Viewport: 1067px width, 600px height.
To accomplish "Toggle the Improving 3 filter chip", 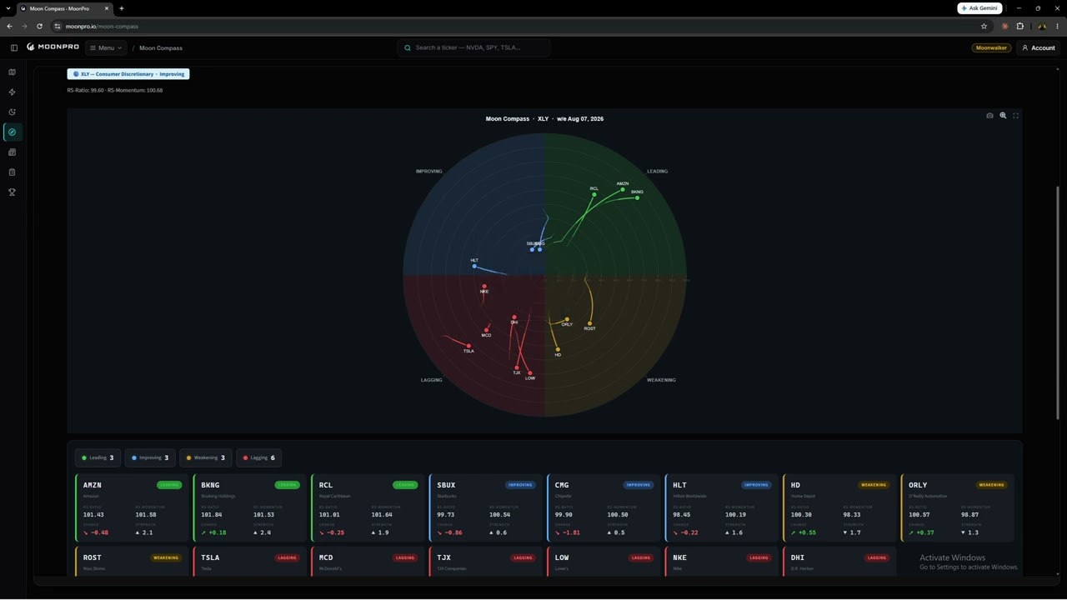I will point(150,457).
